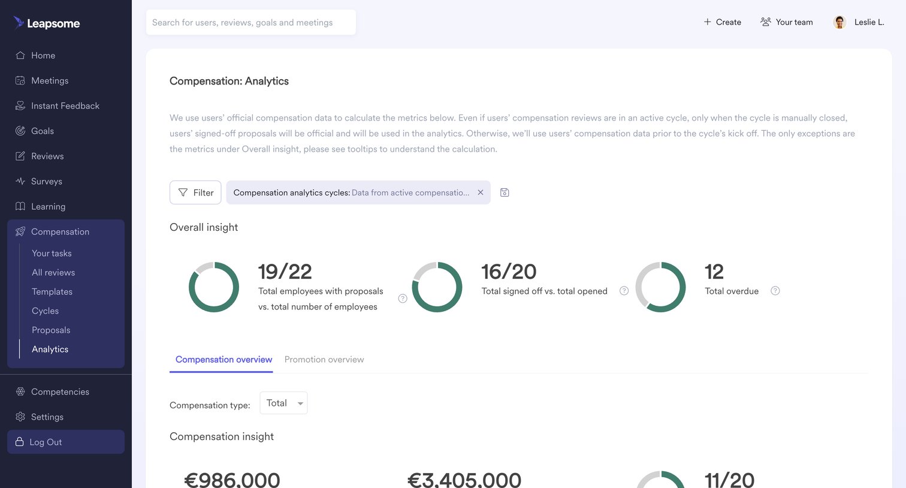Click the Filter button
This screenshot has height=488, width=906.
(x=195, y=192)
